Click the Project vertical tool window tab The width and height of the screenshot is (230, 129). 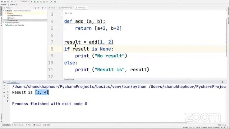click(1, 10)
